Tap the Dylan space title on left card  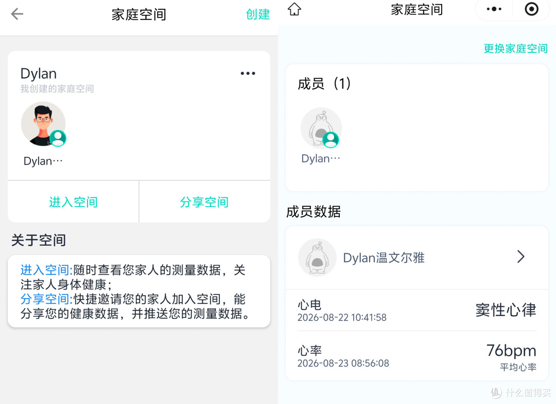click(38, 74)
